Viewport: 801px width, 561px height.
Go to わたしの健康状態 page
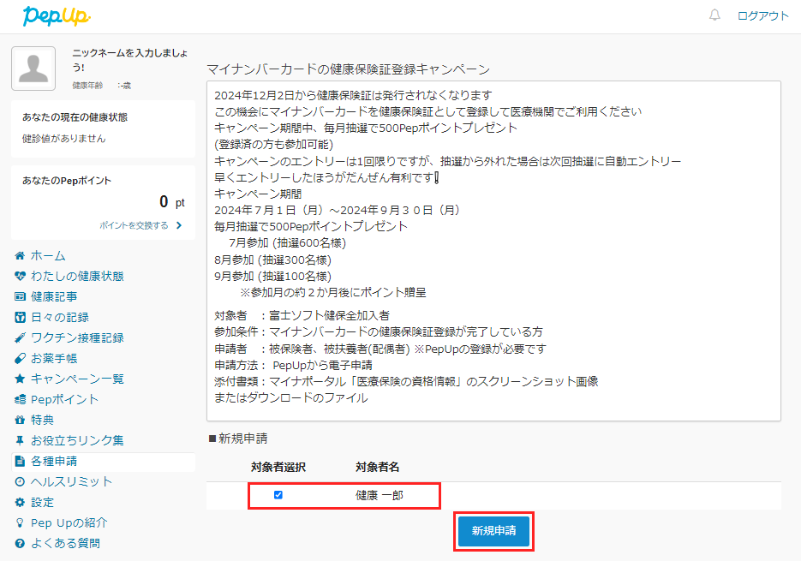tap(77, 276)
